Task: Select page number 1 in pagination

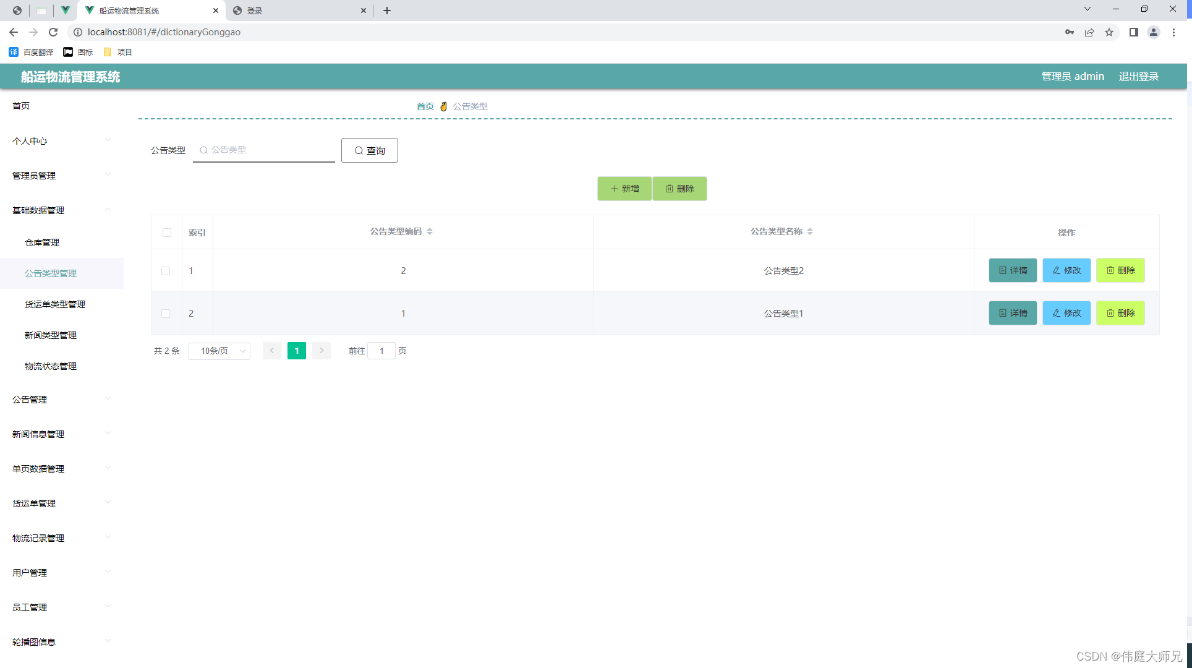Action: (297, 351)
